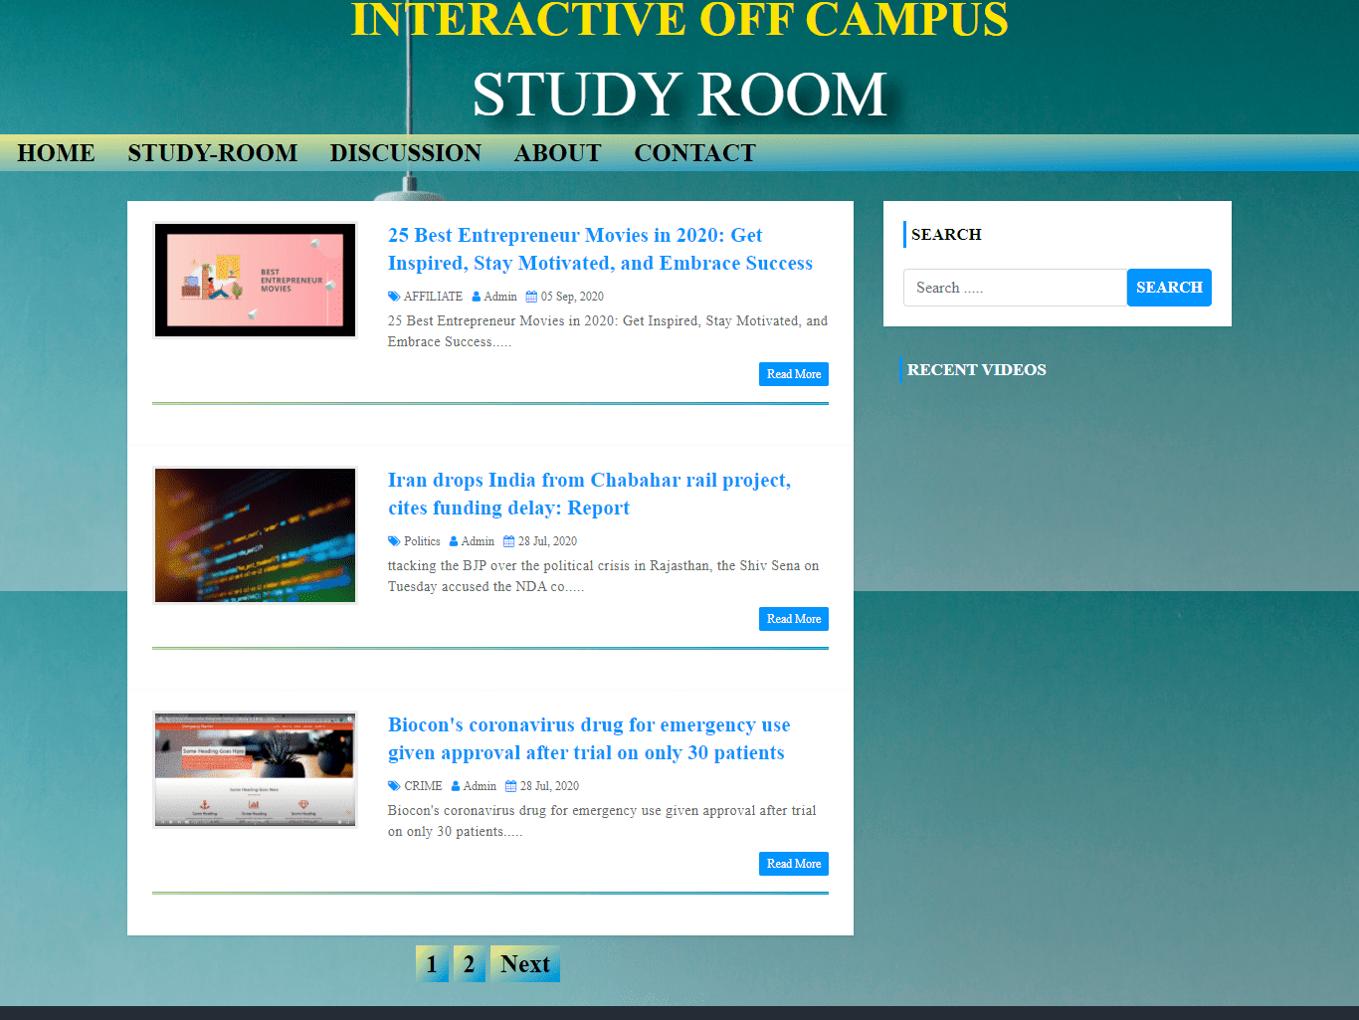Image resolution: width=1359 pixels, height=1020 pixels.
Task: Click the calendar icon in the Biocon post
Action: (511, 786)
